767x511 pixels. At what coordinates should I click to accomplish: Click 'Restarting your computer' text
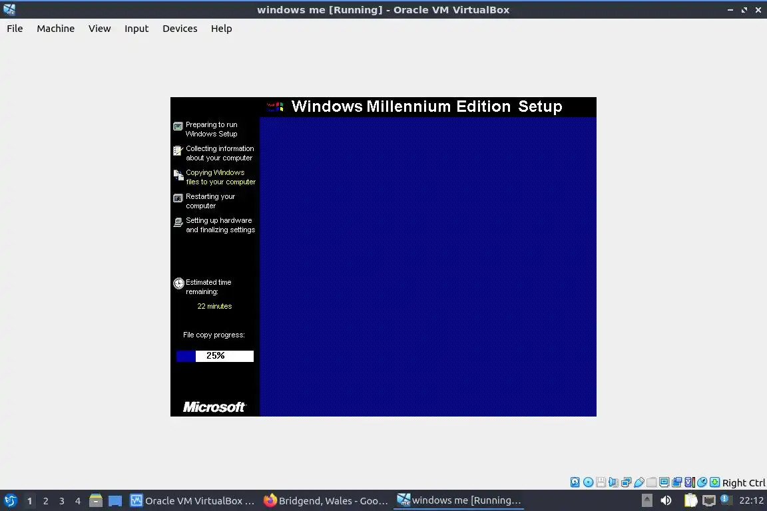click(x=210, y=201)
